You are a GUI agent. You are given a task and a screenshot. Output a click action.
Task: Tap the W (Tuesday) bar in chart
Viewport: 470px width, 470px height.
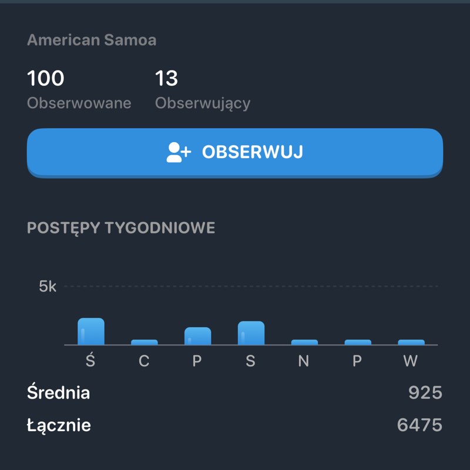[411, 342]
